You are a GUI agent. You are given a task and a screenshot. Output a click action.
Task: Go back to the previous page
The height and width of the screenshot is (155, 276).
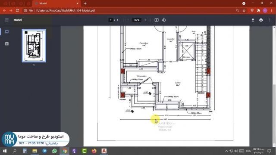click(4, 10)
